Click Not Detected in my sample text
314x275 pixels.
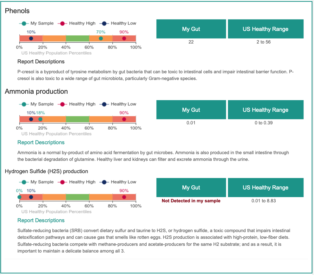(191, 201)
